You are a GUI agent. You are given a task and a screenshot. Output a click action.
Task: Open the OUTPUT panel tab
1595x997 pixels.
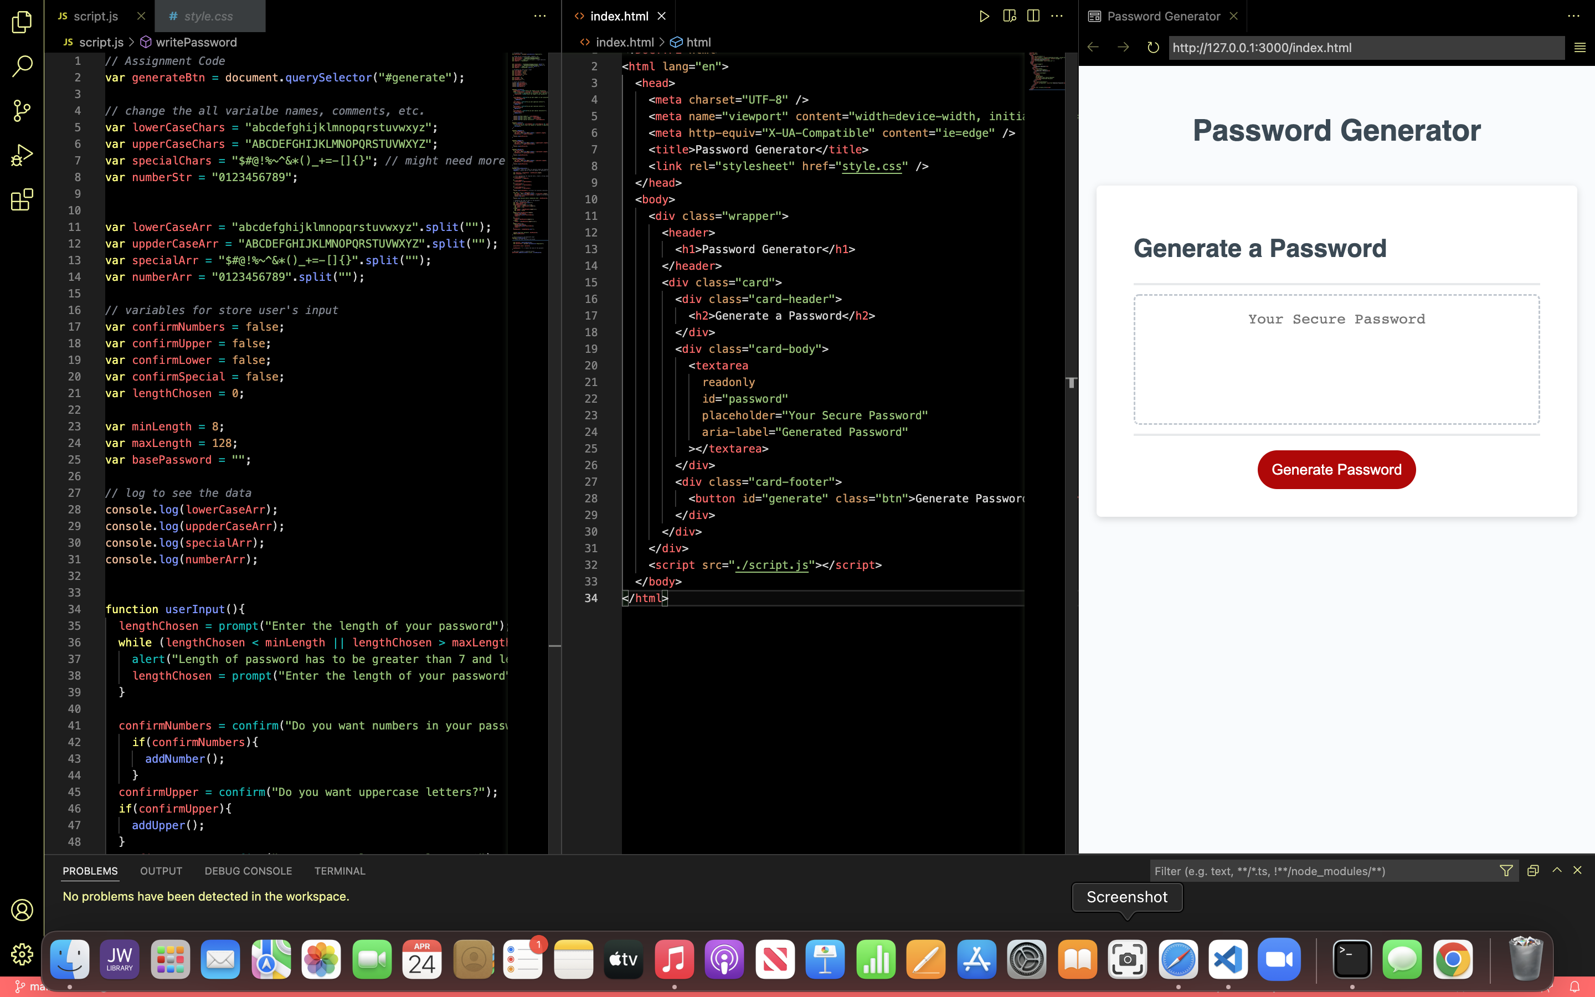click(161, 870)
